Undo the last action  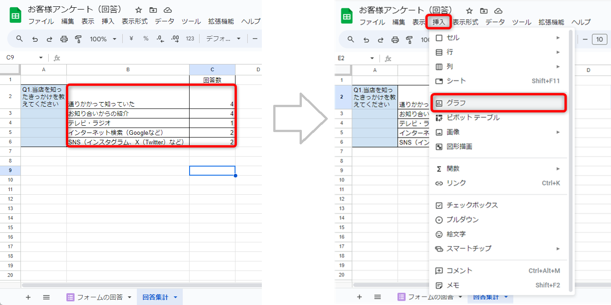pyautogui.click(x=35, y=39)
